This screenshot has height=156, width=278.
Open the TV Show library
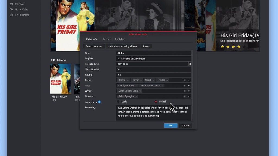20,4
